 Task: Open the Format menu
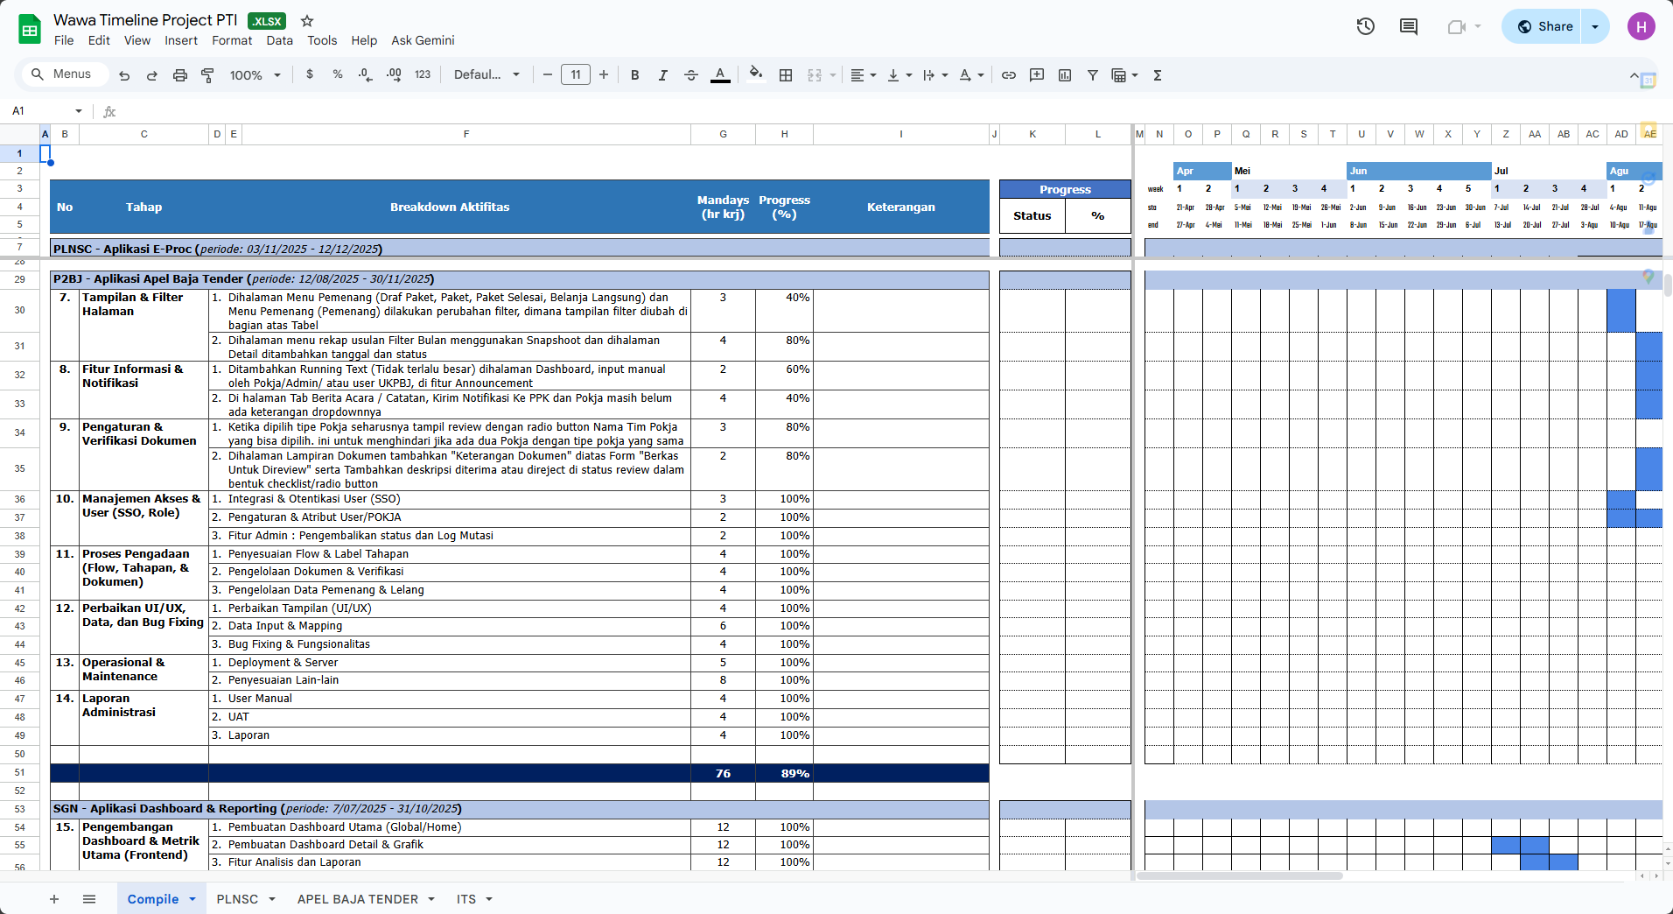231,40
